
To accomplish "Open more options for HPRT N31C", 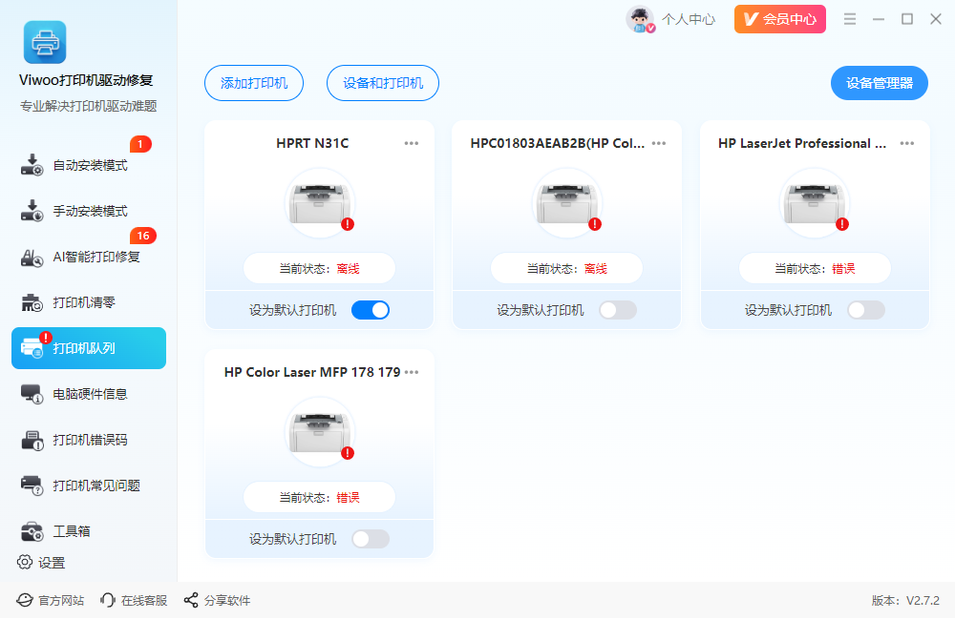I will pos(411,144).
